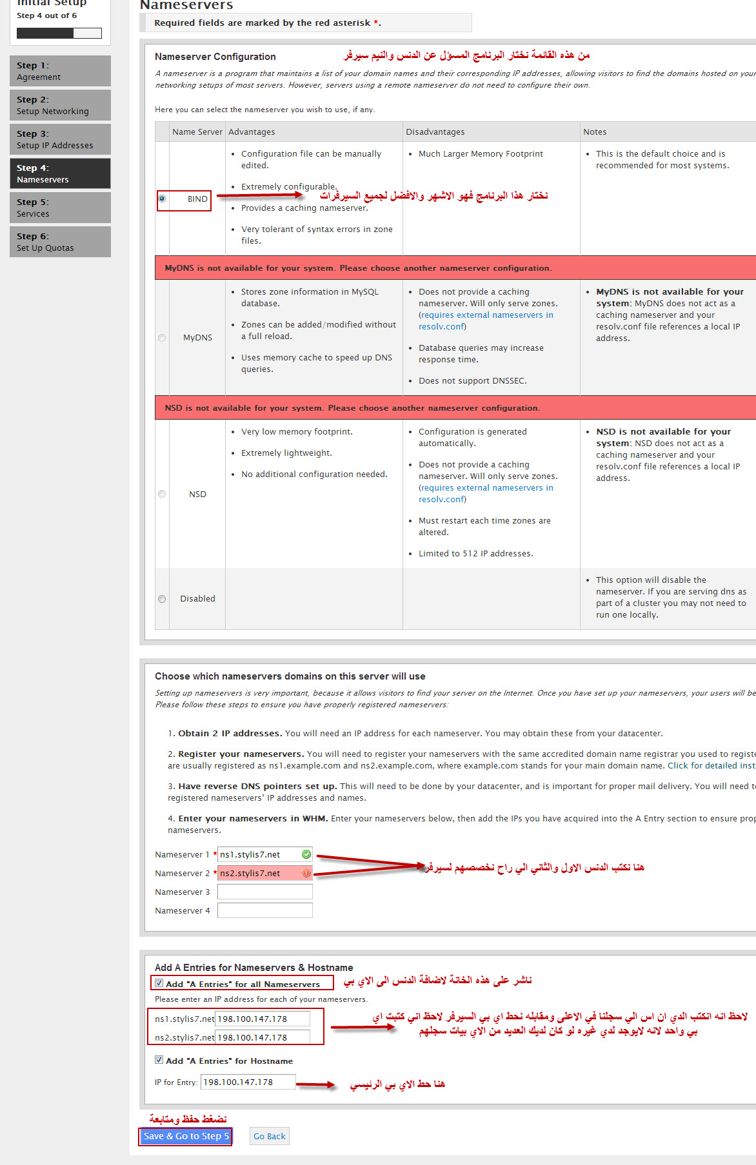This screenshot has width=756, height=1165.
Task: Select the BIND nameserver radio button
Action: point(162,199)
